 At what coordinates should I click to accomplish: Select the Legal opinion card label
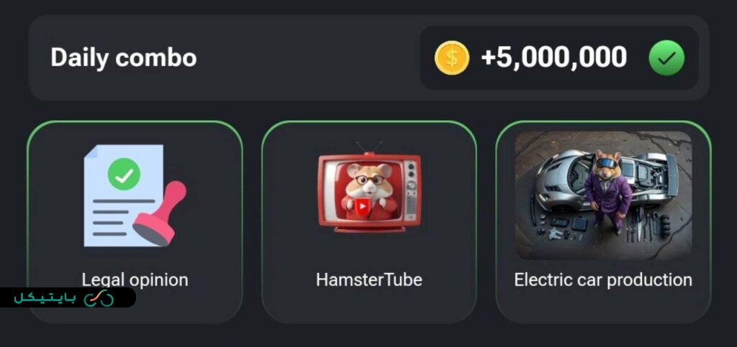[135, 280]
